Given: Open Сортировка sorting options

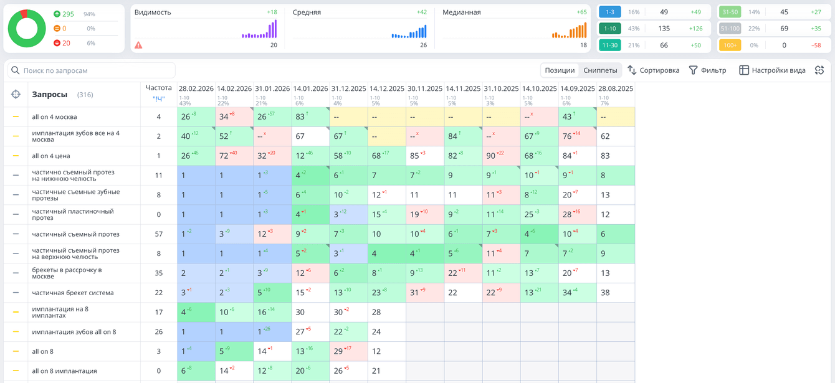Looking at the screenshot, I should [654, 70].
